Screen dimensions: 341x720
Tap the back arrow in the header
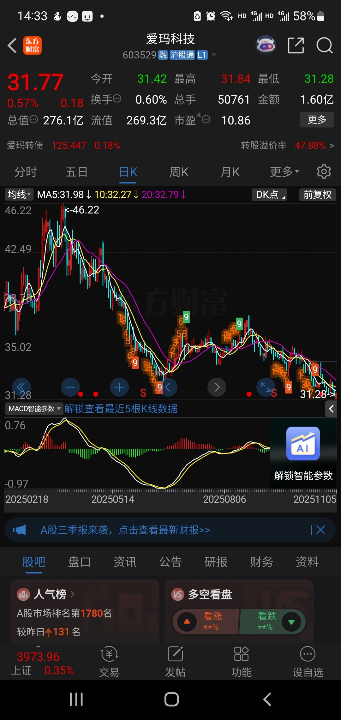[x=12, y=45]
